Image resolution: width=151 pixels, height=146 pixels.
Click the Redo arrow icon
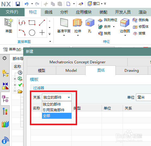[x=37, y=4]
